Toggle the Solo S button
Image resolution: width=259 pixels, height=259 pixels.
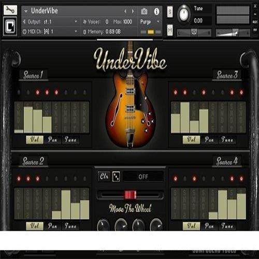pos(170,12)
